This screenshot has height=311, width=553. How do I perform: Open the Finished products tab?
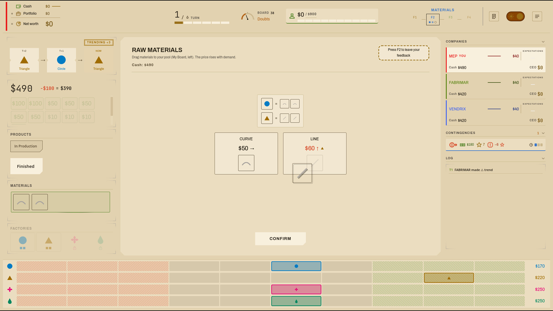pos(26,166)
